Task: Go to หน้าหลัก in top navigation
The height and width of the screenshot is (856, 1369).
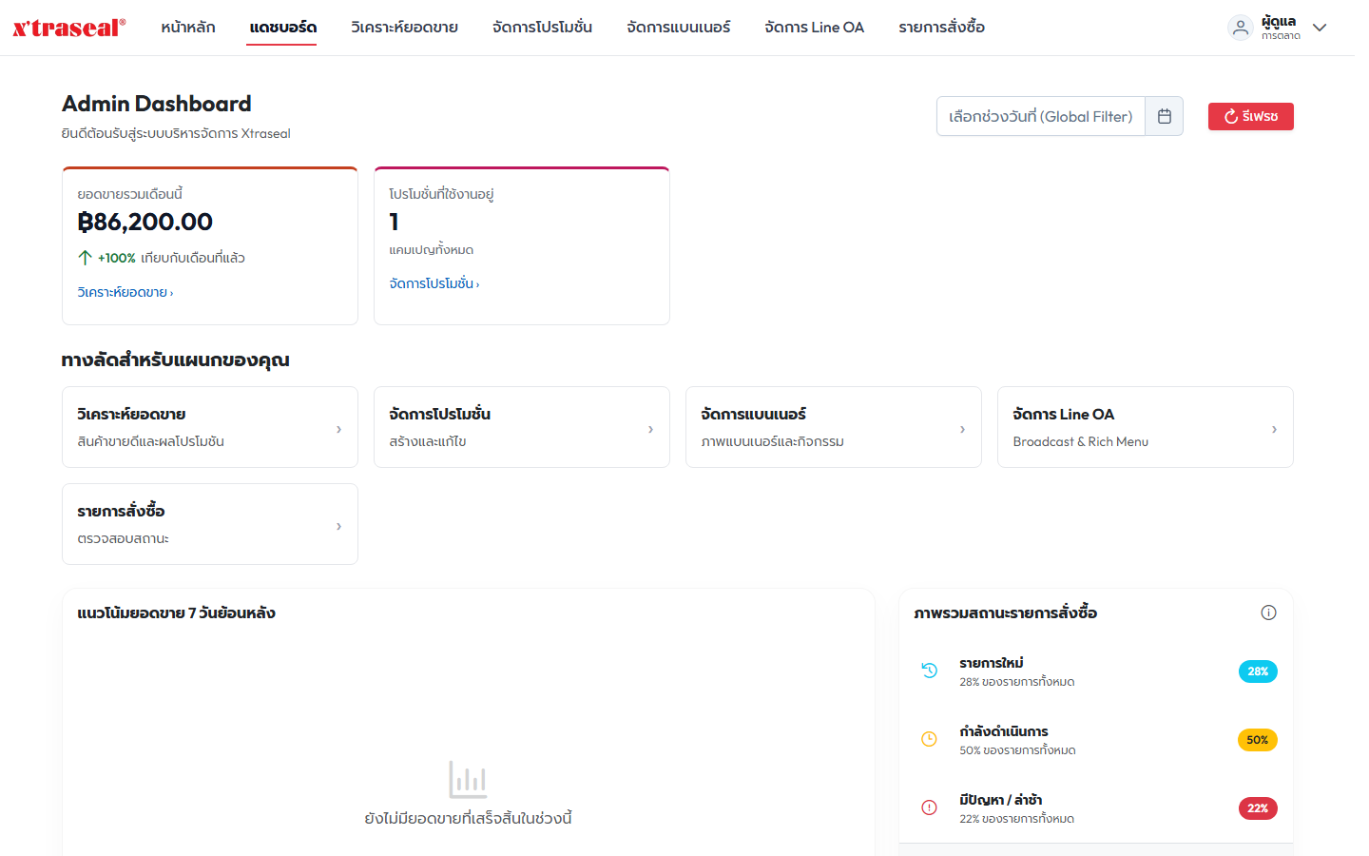Action: click(188, 28)
